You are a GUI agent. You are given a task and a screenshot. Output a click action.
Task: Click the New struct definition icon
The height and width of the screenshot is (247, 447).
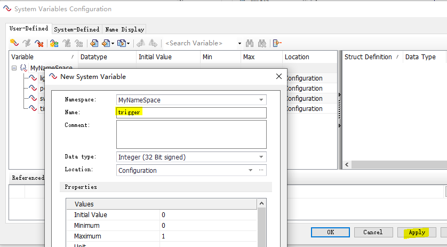tap(54, 43)
